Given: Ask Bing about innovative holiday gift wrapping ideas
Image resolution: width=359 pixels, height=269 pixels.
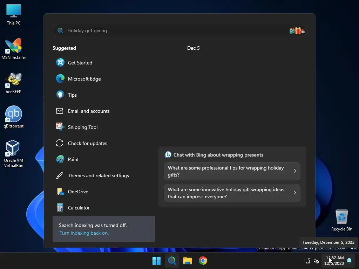Looking at the screenshot, I should (x=232, y=193).
